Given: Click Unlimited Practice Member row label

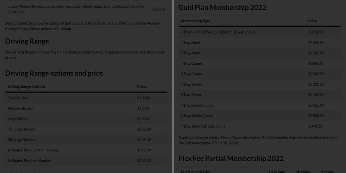Looking at the screenshot, I should pyautogui.click(x=29, y=160).
